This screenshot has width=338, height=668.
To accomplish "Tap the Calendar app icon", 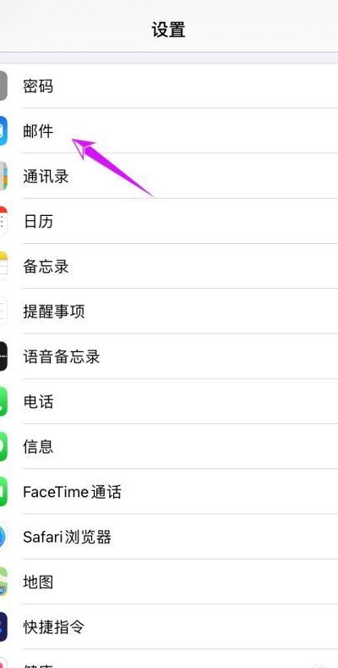I will tap(3, 221).
